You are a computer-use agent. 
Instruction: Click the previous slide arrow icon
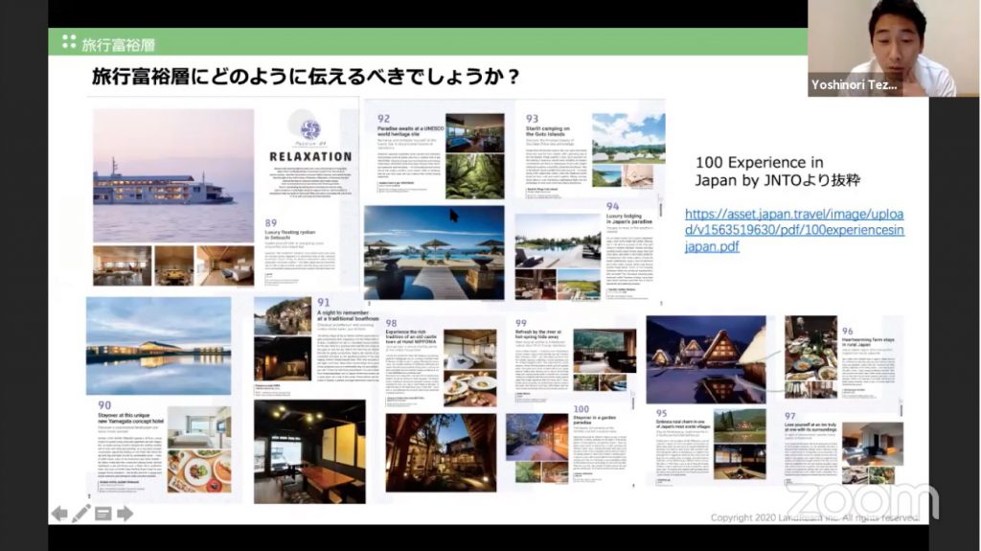(59, 514)
